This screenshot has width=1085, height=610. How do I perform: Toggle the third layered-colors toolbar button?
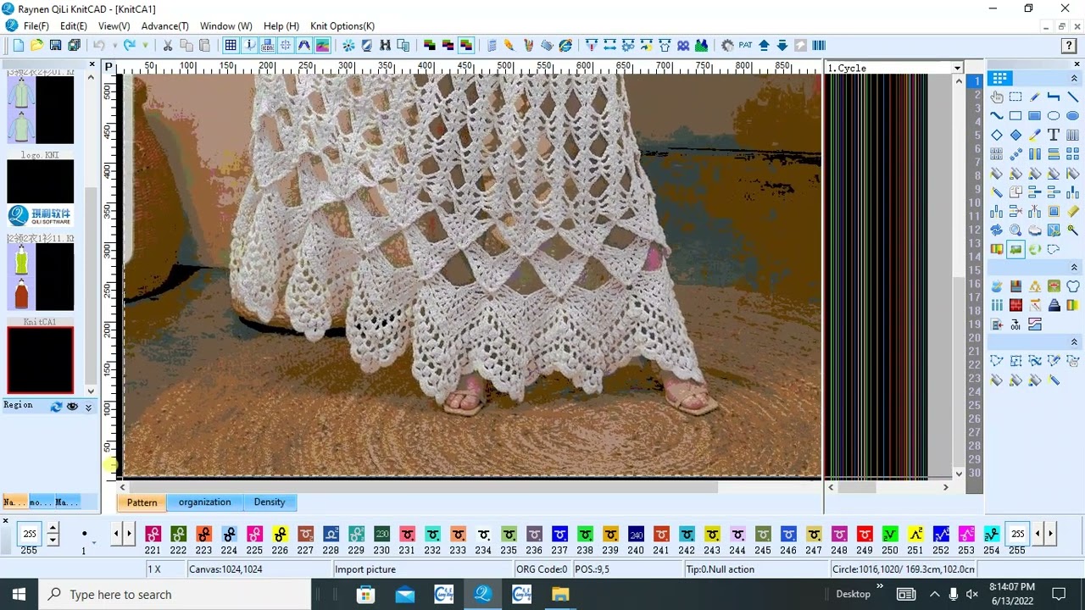coord(465,46)
